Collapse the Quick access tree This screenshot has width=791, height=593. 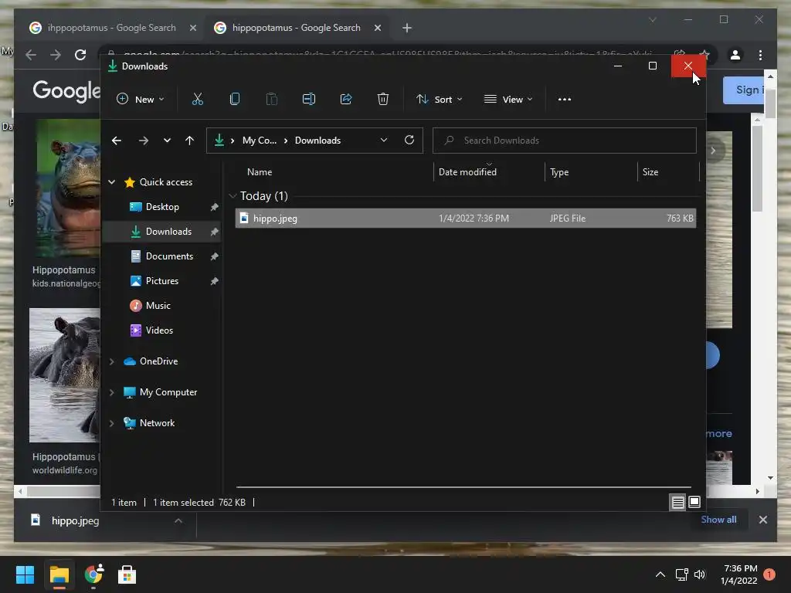click(x=111, y=182)
